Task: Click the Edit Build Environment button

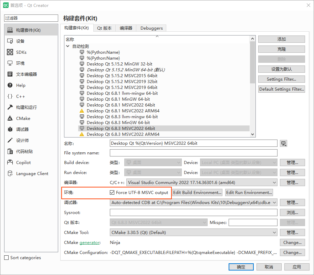Action: [197, 193]
